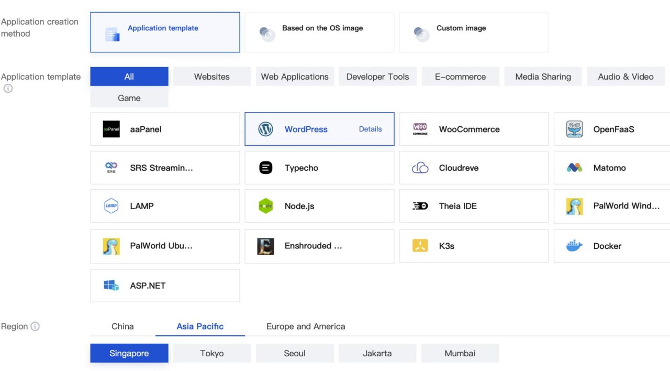
Task: Click the Application template info icon
Action: 8,89
